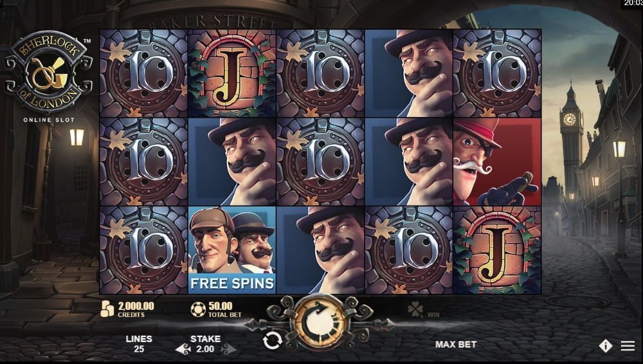Click the clover win icon
This screenshot has height=364, width=643.
[415, 310]
